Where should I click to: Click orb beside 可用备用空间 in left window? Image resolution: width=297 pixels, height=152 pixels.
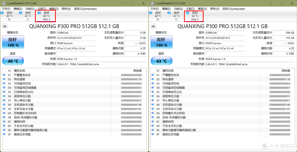click(x=4, y=83)
